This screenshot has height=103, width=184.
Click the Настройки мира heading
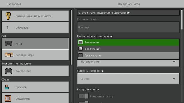pos(88,90)
